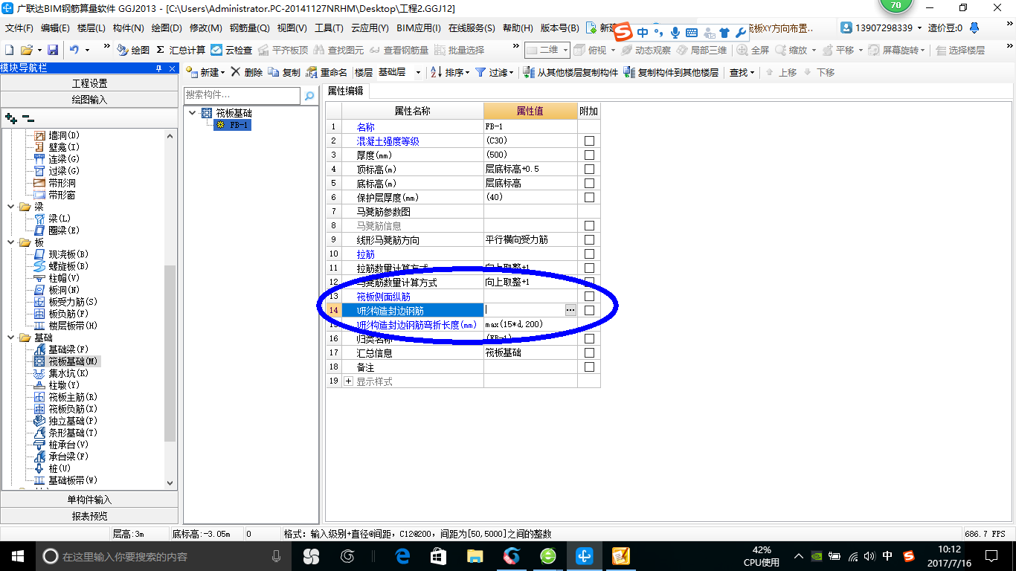Collapse the 梁 tree group
This screenshot has width=1016, height=571.
(x=11, y=207)
